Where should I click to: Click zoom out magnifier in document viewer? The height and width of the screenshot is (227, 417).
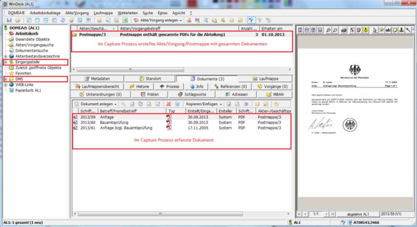[x=335, y=30]
